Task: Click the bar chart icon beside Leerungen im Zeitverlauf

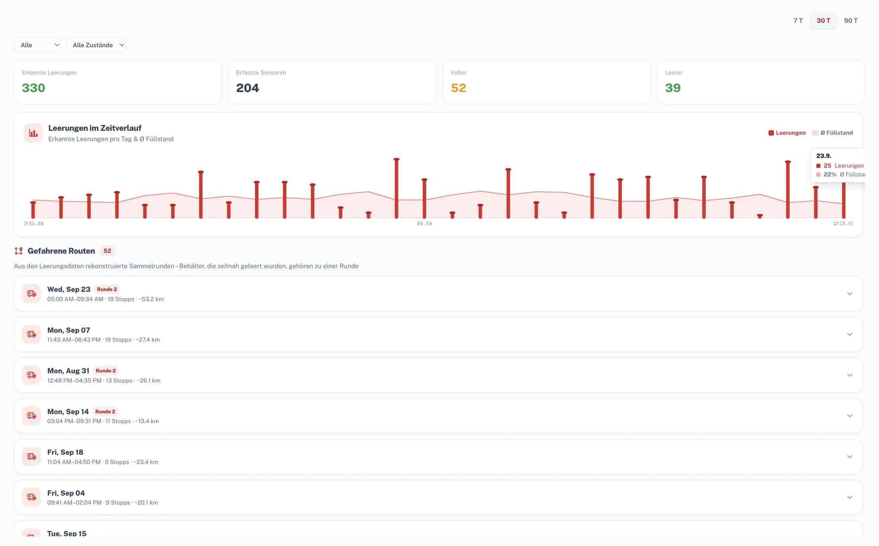Action: pyautogui.click(x=33, y=133)
